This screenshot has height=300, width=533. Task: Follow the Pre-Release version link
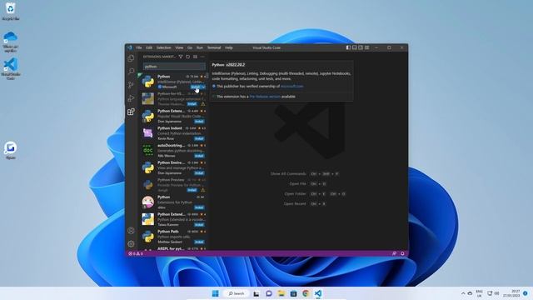pos(265,97)
